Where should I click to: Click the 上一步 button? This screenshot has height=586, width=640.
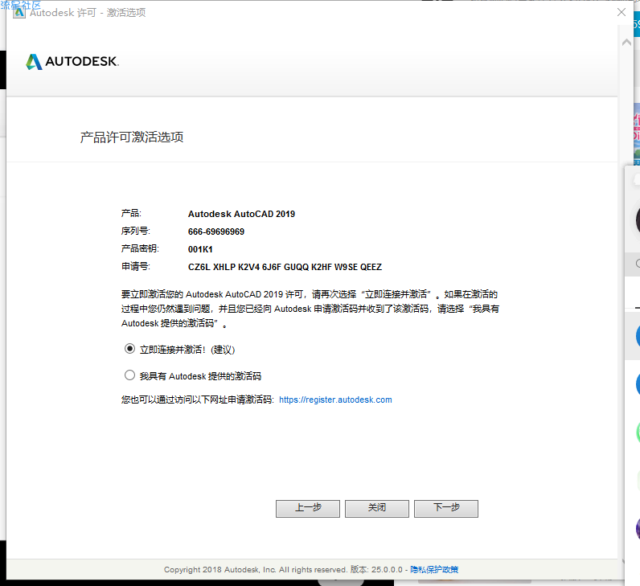[308, 509]
